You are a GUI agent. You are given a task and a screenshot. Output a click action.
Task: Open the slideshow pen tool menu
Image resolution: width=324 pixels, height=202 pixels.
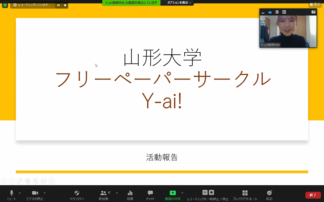20,181
